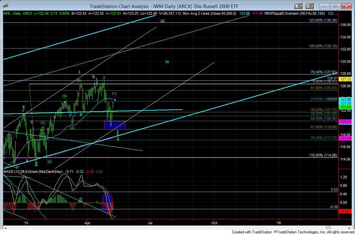Viewport: 355px width, 234px height.
Task: Select the '76.40% (127.93)' Fibonacci label
Action: (x=324, y=72)
